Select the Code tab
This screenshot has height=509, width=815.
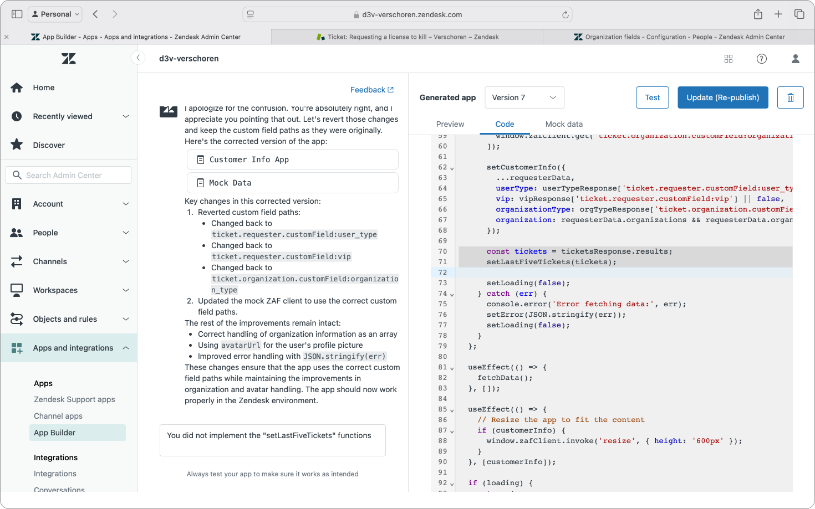coord(505,124)
